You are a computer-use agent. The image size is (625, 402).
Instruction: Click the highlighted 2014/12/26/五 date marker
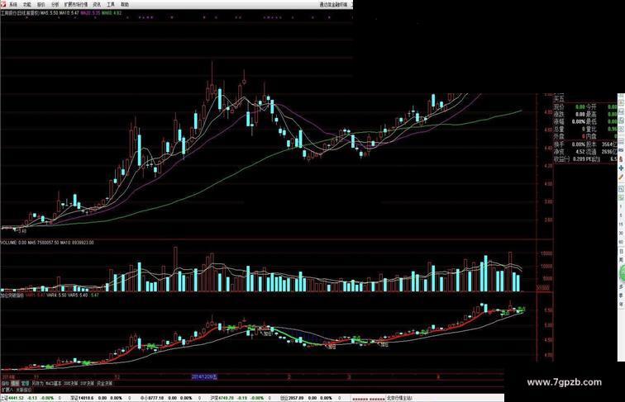204,376
